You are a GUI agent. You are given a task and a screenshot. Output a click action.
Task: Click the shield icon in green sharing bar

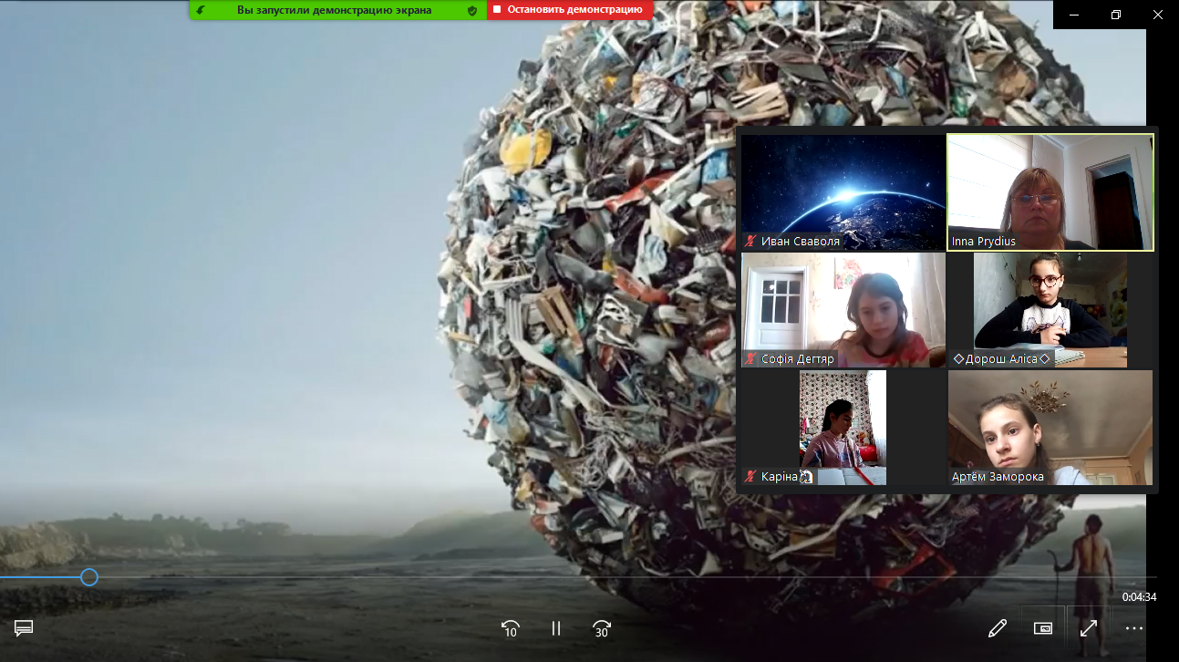pos(472,10)
